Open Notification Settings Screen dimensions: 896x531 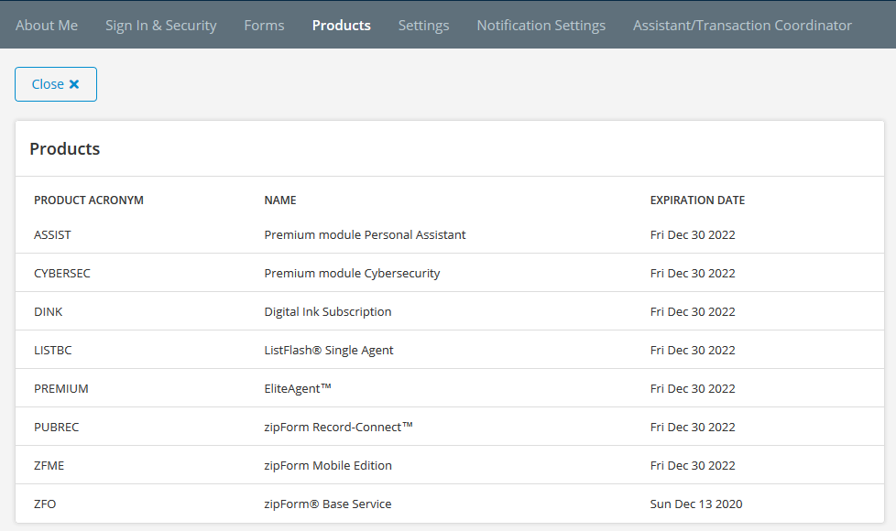coord(541,25)
